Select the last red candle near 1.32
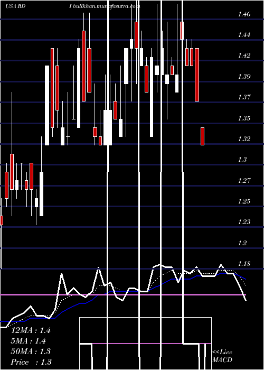This screenshot has height=370, width=264. [x=202, y=136]
